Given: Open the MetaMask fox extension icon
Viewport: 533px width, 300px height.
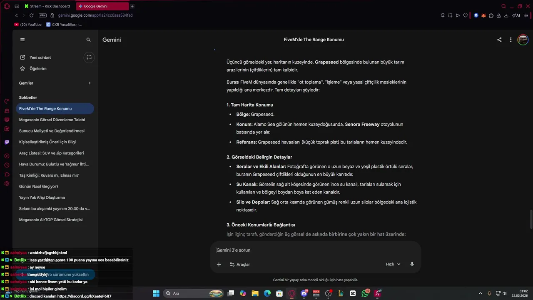Looking at the screenshot, I should [483, 15].
